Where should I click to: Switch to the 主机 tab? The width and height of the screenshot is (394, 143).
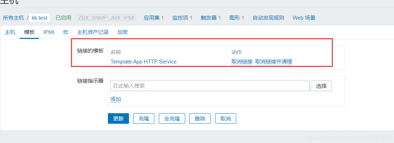coord(10,32)
